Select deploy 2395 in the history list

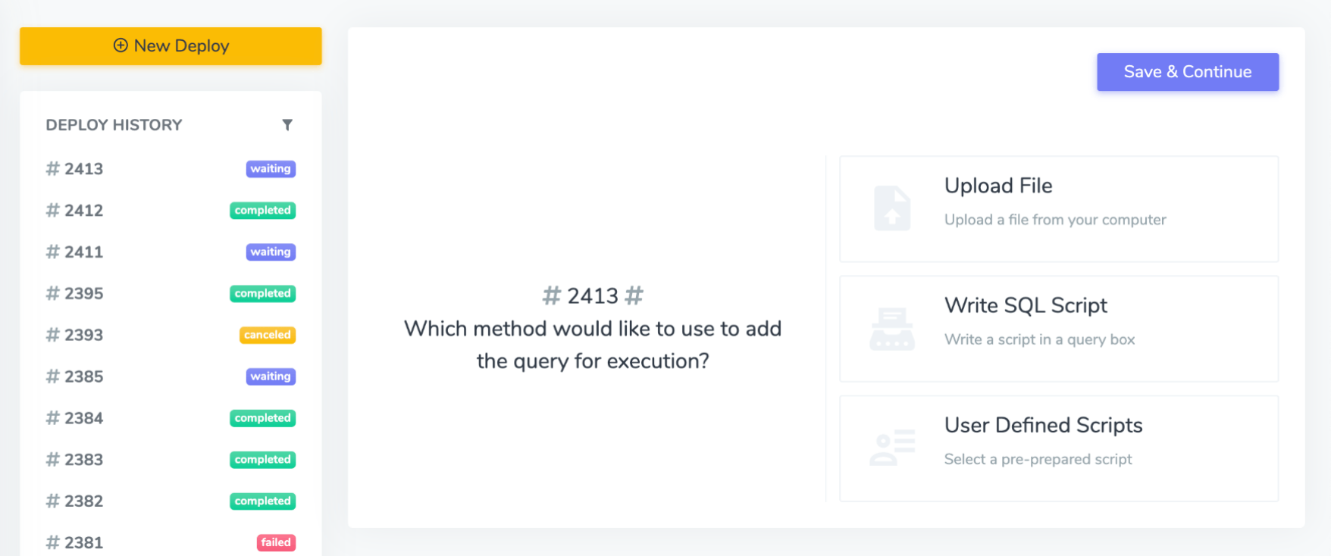[83, 294]
